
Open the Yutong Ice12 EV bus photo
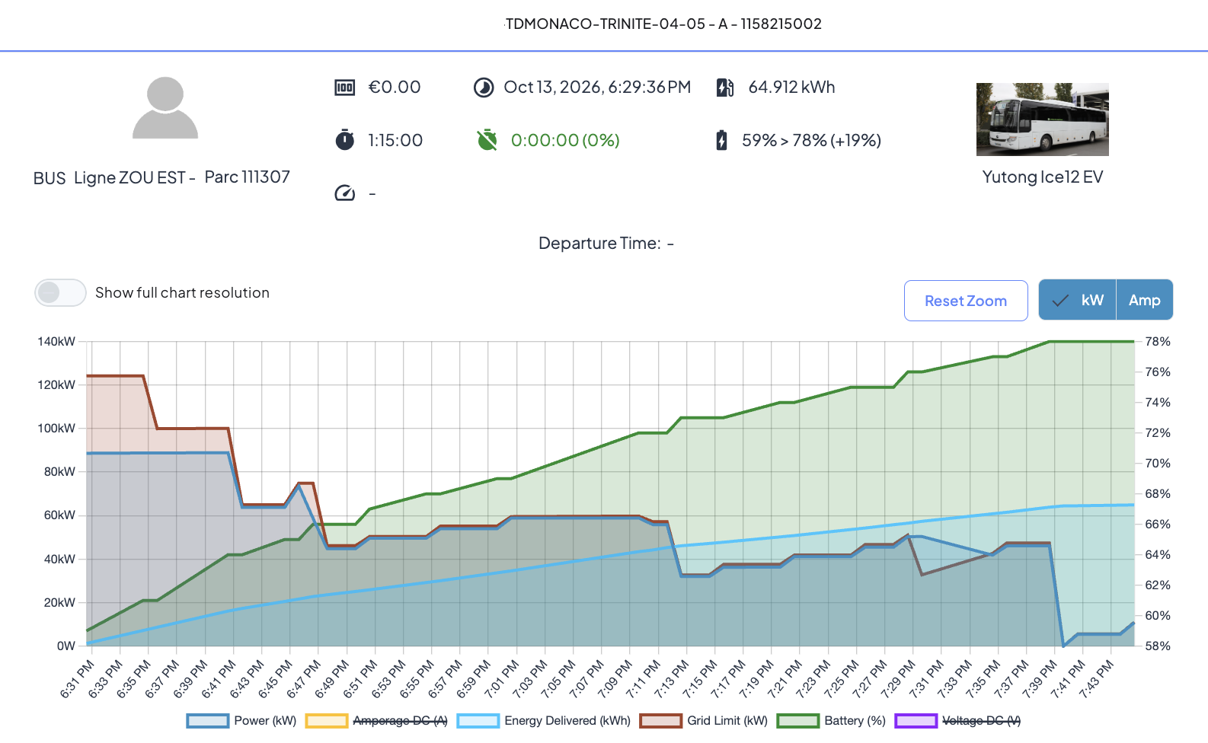coord(1043,120)
